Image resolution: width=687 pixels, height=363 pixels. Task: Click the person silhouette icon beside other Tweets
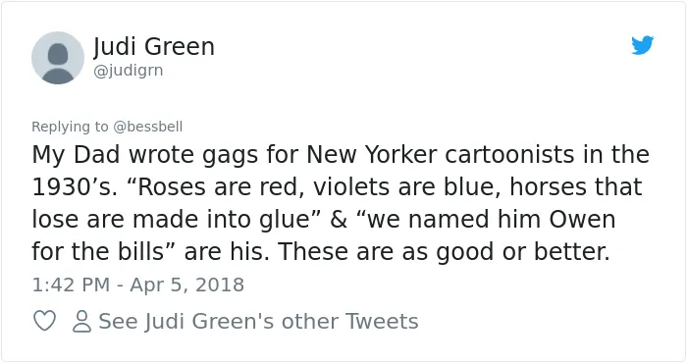81,321
